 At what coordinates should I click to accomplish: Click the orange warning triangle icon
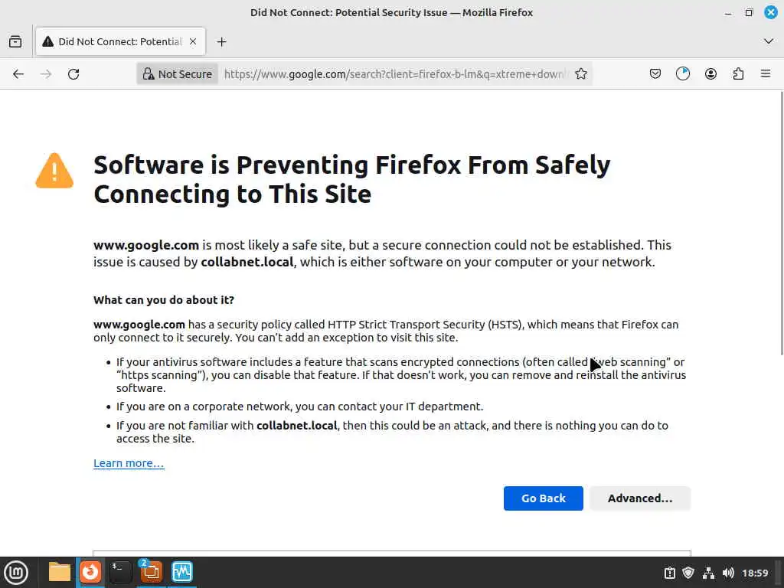[54, 171]
